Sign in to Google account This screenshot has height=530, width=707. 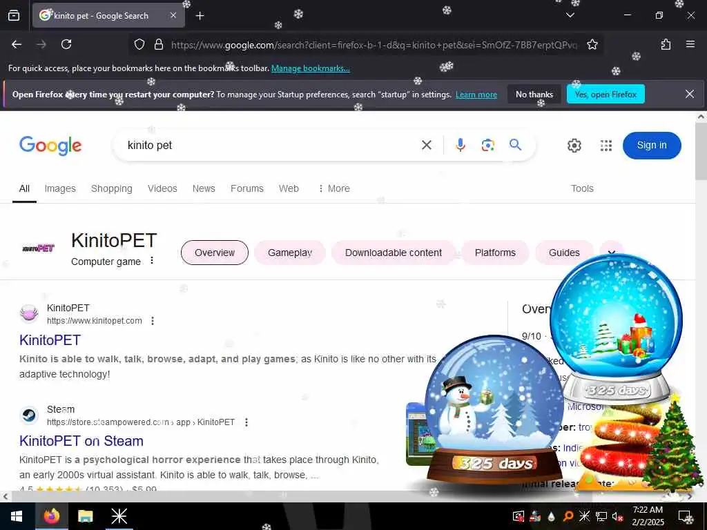652,145
